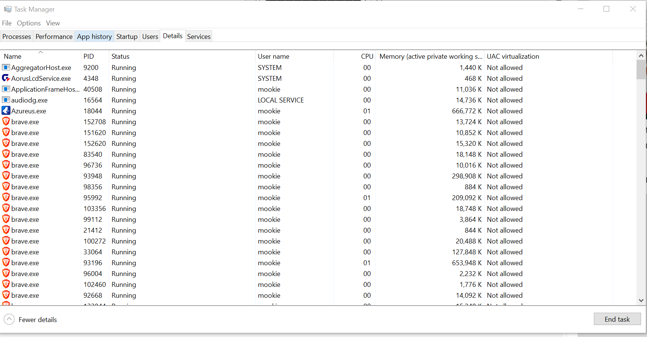Viewport: 647px width, 337px height.
Task: Switch to the Users tab
Action: 150,36
